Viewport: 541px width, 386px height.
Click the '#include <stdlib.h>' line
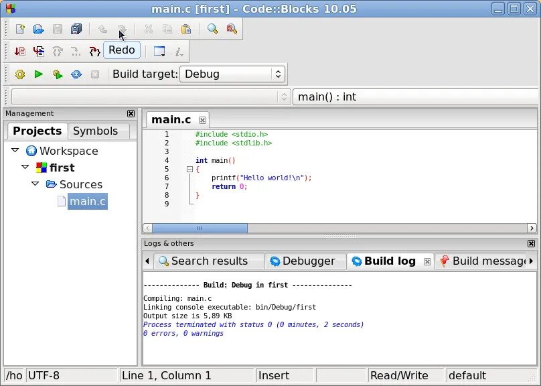tap(234, 143)
